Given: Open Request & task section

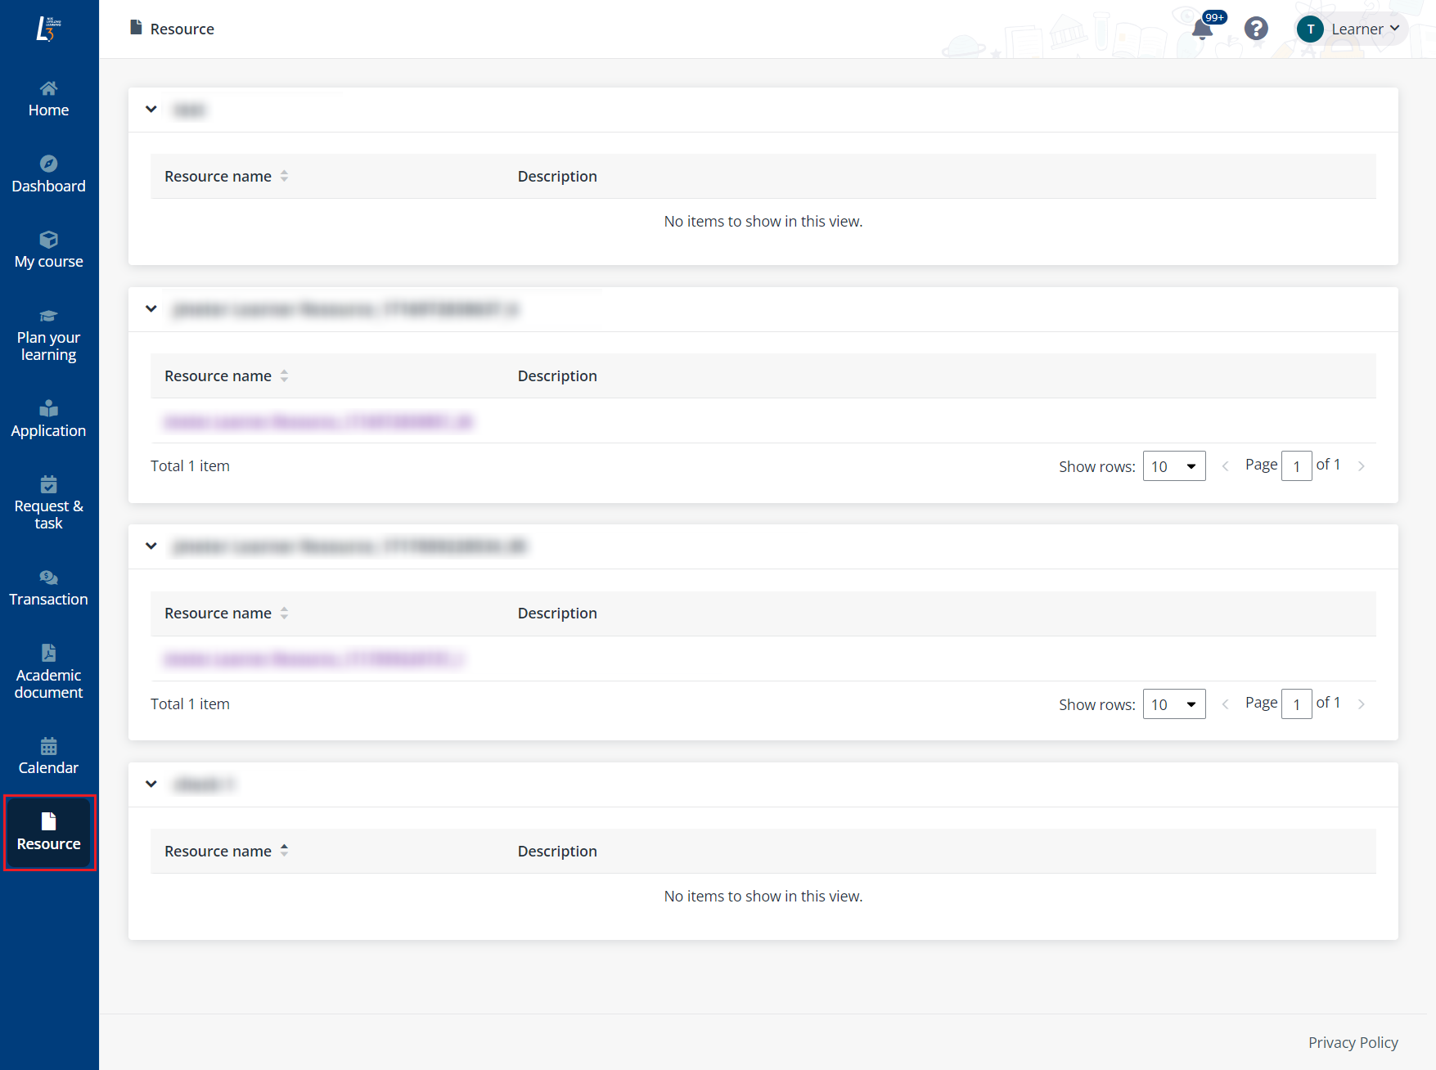Looking at the screenshot, I should pos(48,504).
